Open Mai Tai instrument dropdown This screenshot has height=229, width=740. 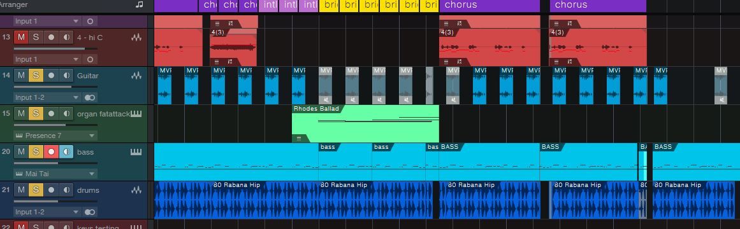(55, 174)
